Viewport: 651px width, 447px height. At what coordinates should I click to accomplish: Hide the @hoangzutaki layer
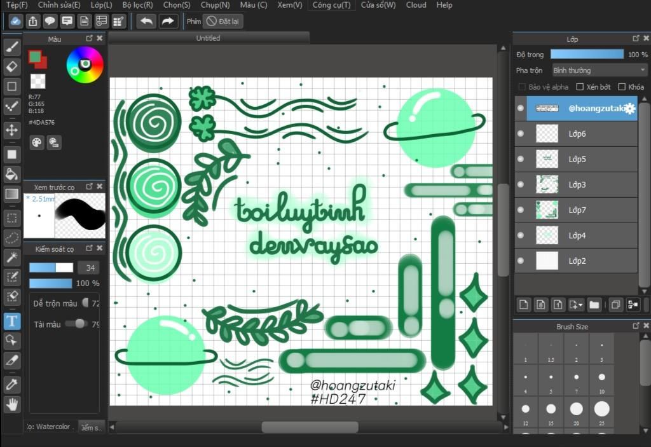(x=521, y=109)
